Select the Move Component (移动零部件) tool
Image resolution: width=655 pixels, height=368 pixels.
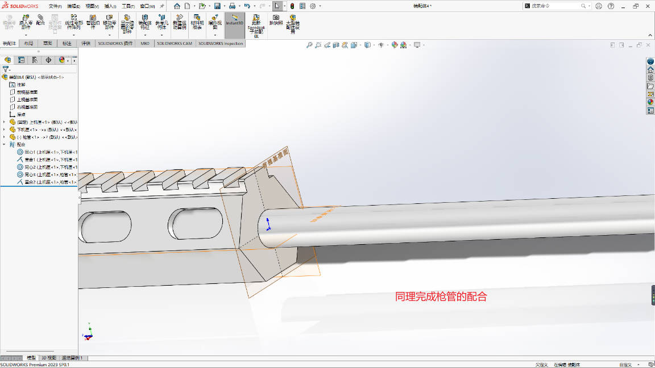(109, 21)
